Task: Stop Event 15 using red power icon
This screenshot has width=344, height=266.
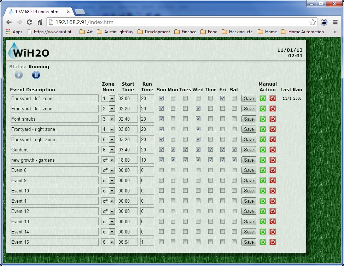Action: (273, 242)
